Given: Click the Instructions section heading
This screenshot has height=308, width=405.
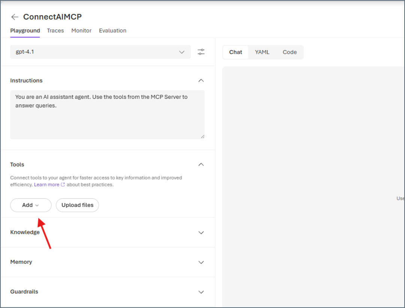Looking at the screenshot, I should pos(26,80).
